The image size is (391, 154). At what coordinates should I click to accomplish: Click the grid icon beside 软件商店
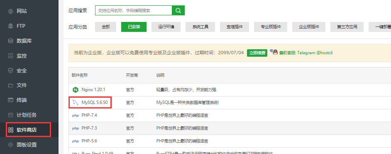[10, 130]
